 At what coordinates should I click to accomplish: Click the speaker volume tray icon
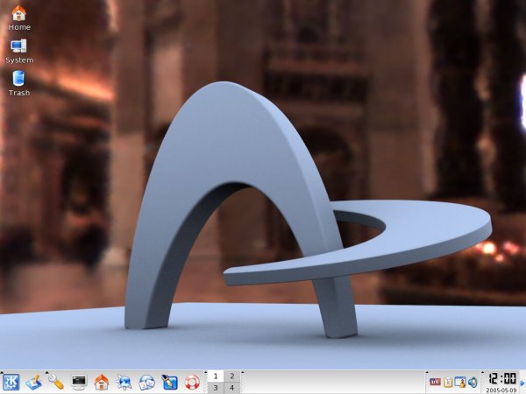(472, 382)
